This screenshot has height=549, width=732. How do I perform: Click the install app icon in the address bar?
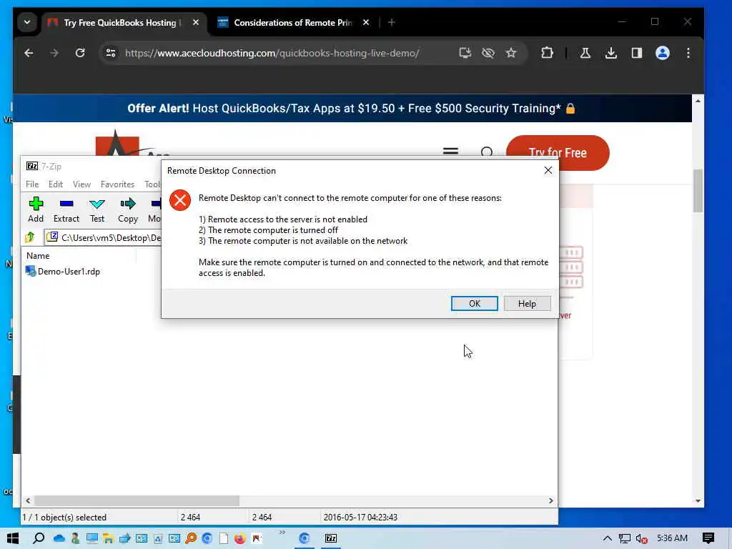click(x=465, y=53)
